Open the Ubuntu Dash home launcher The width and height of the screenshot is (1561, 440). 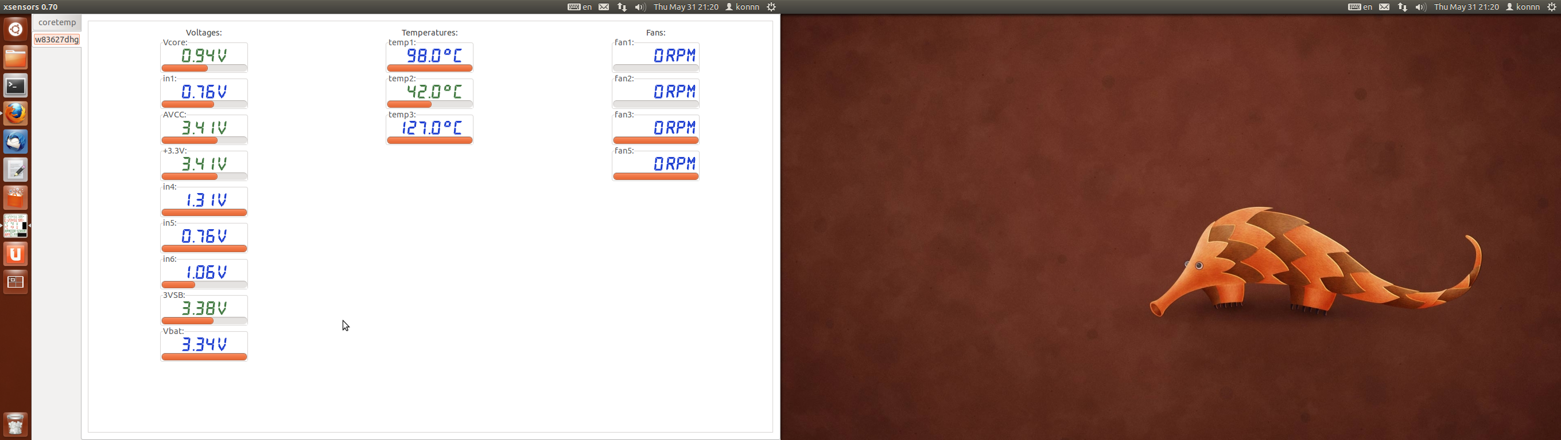point(15,29)
